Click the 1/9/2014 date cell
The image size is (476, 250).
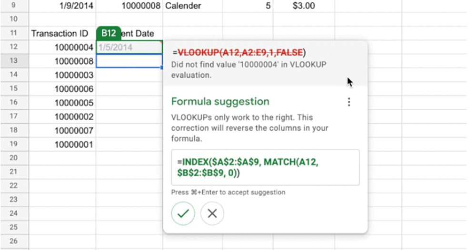tap(62, 6)
